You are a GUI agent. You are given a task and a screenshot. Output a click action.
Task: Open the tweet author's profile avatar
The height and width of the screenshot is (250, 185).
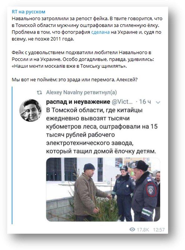(x=31, y=110)
